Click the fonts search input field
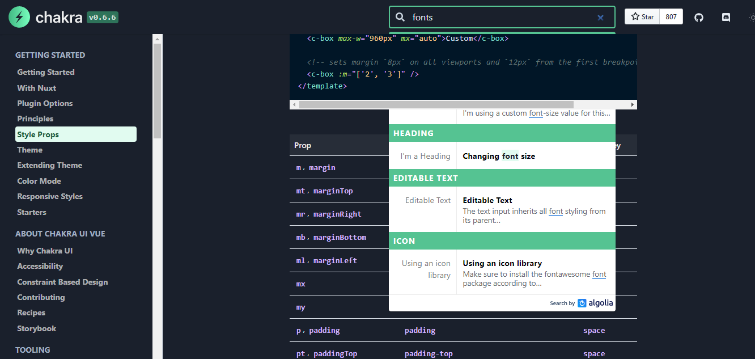The image size is (755, 359). point(502,17)
